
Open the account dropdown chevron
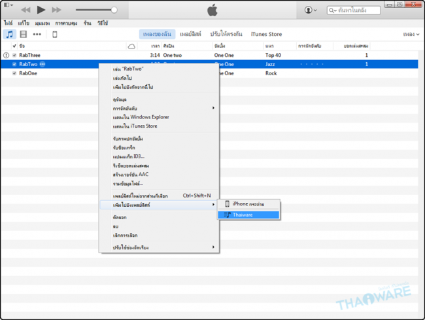pos(315,10)
